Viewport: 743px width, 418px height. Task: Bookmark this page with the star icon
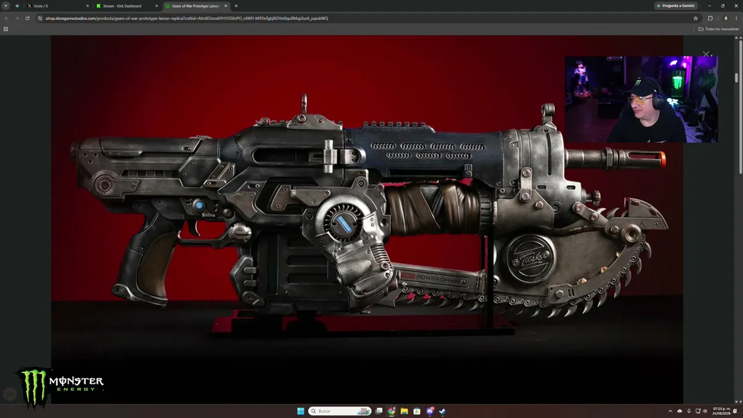[x=695, y=18]
